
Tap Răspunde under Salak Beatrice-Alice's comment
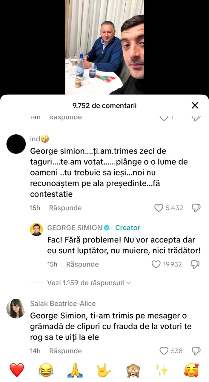(65, 351)
